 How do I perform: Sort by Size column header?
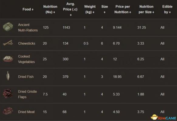104,9
